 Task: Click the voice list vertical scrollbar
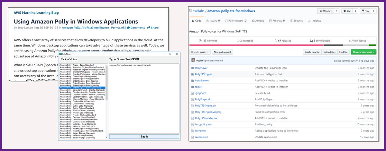click(107, 101)
